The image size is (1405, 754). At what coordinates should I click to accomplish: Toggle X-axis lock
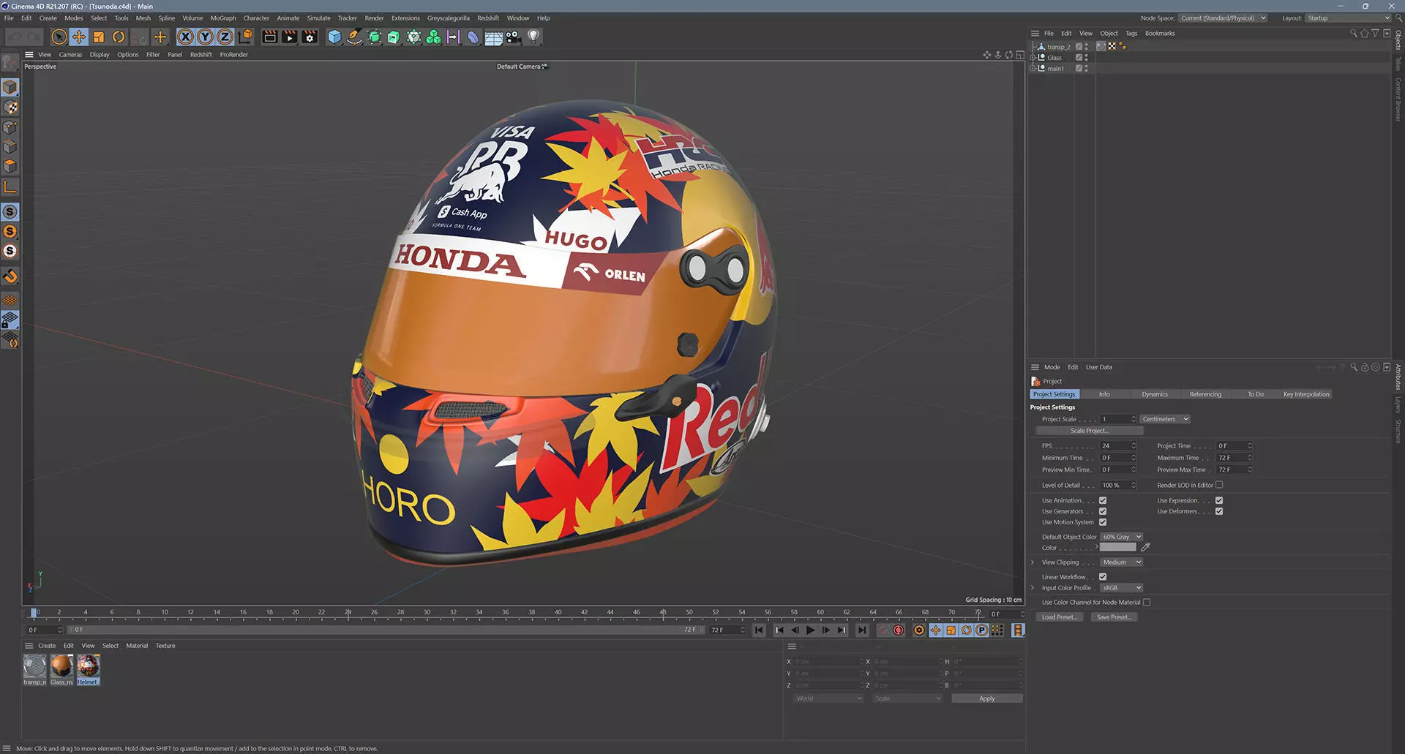point(186,37)
